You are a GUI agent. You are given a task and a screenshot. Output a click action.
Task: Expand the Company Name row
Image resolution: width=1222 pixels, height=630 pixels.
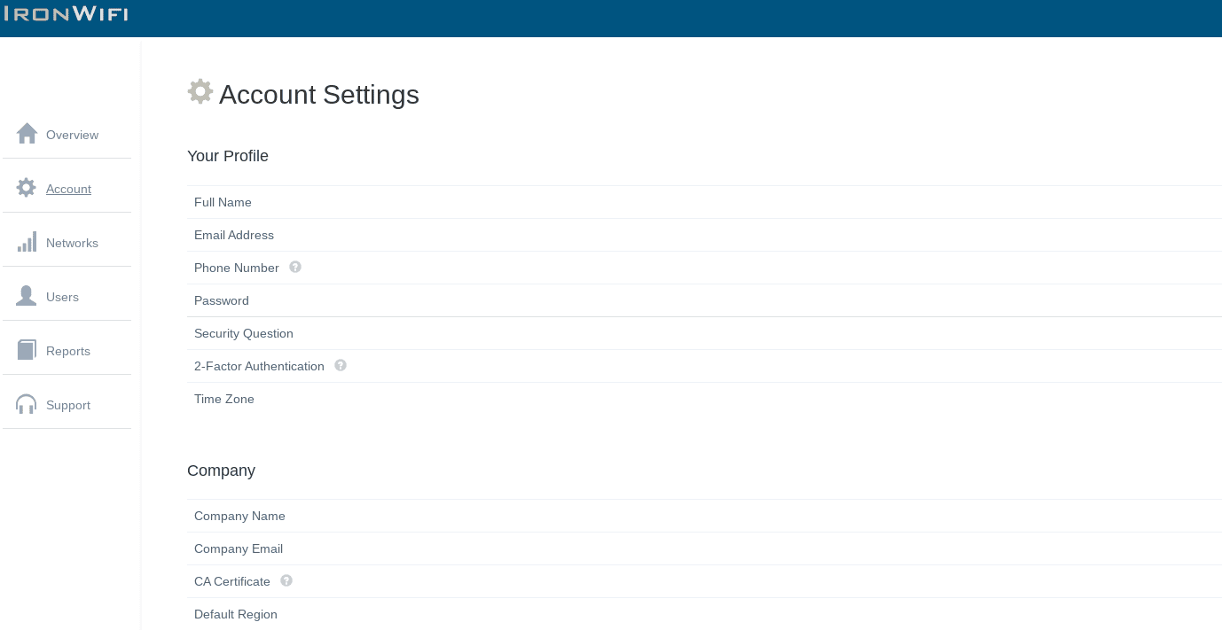click(x=239, y=516)
